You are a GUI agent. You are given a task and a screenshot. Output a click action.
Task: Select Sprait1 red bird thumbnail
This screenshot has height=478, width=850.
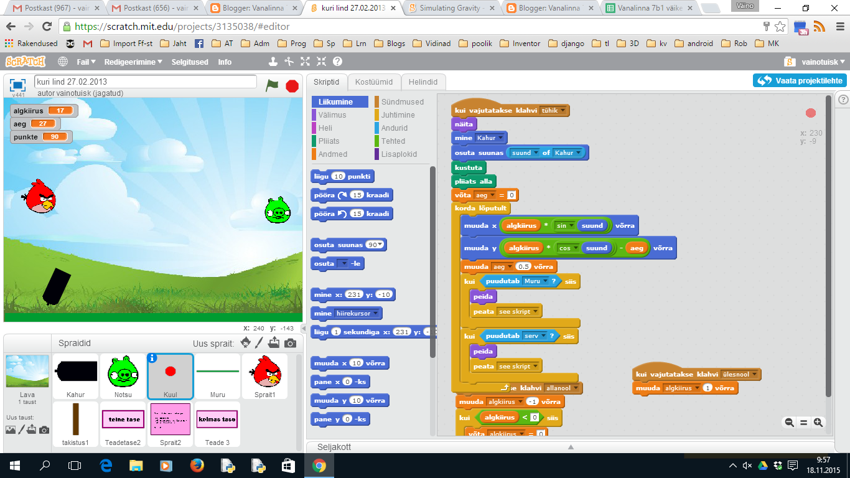tap(265, 376)
